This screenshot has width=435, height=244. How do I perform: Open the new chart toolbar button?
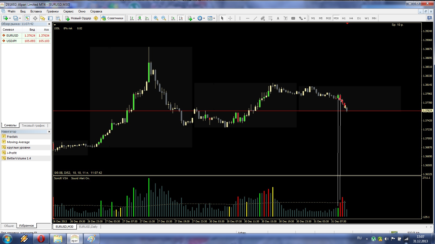5,18
